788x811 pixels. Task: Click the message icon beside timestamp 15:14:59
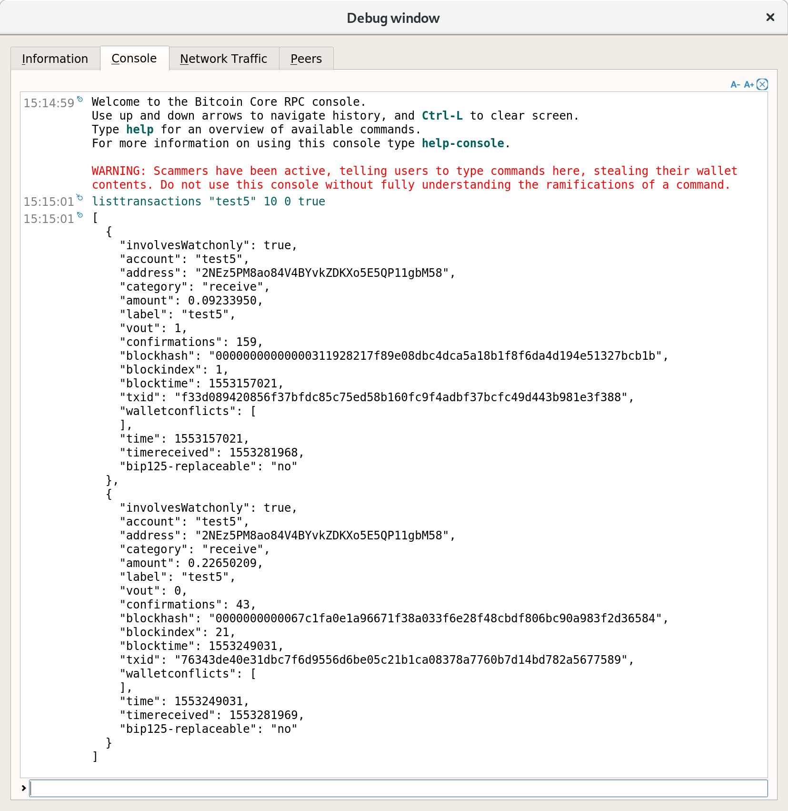click(x=81, y=98)
